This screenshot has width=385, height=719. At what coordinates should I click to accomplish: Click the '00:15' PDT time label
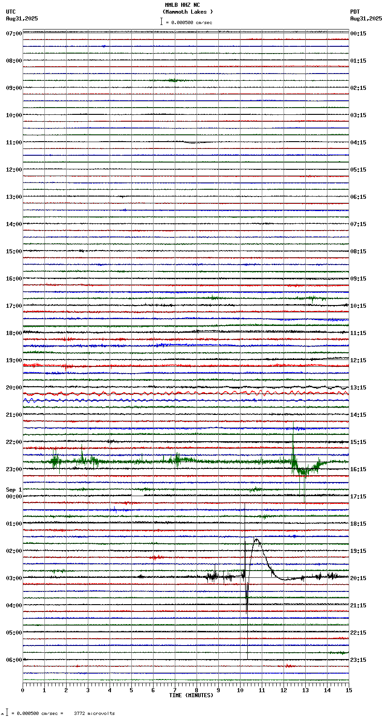[358, 34]
